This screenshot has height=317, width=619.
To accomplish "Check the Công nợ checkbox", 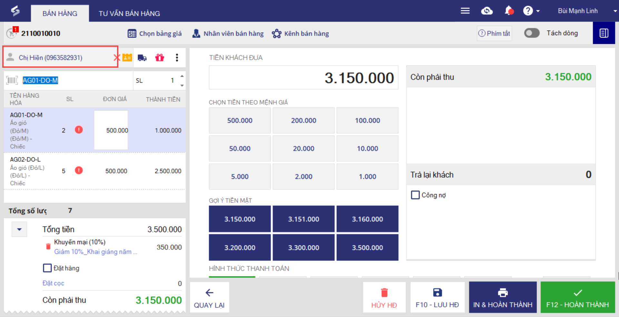I will click(x=415, y=195).
